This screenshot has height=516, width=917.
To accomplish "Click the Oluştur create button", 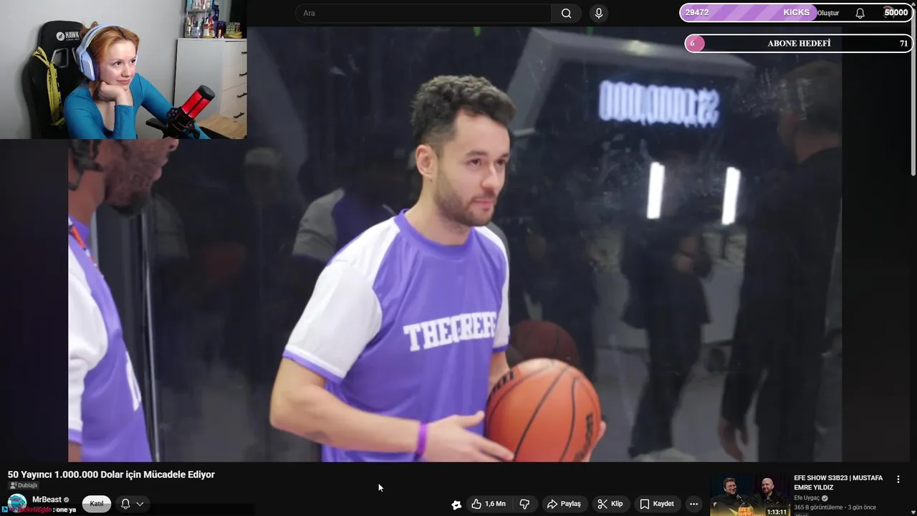I will (x=828, y=13).
